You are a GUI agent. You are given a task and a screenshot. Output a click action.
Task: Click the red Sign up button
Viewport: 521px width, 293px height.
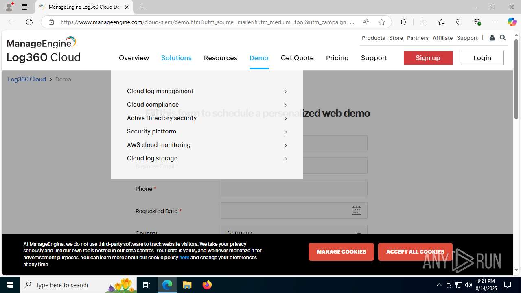tap(428, 58)
